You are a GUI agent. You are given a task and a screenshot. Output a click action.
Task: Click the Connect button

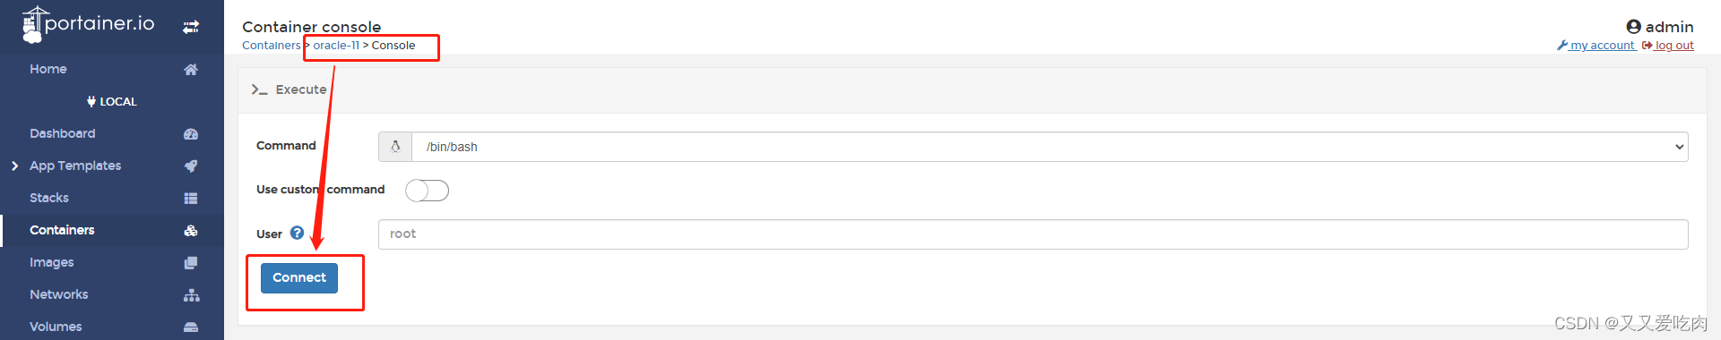tap(299, 278)
